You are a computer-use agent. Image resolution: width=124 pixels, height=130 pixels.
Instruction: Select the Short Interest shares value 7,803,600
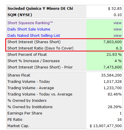tap(113, 42)
